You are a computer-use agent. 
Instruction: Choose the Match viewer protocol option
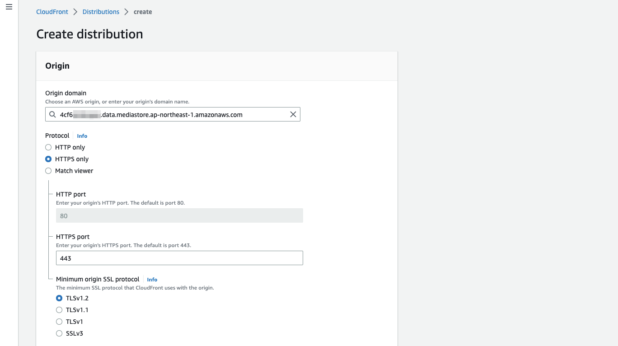tap(48, 171)
